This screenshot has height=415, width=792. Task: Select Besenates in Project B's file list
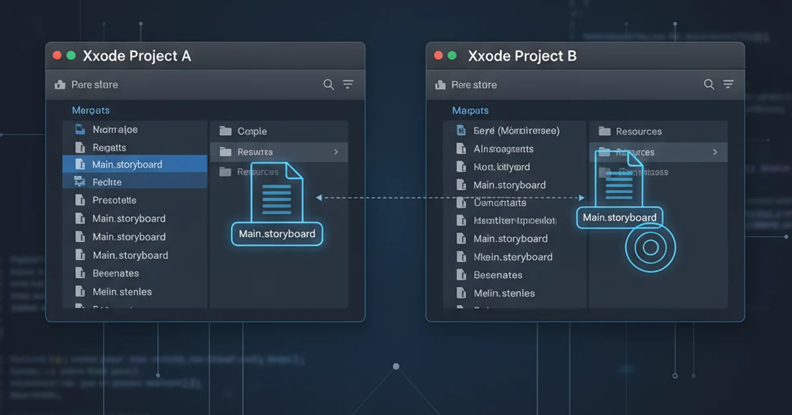pos(498,275)
